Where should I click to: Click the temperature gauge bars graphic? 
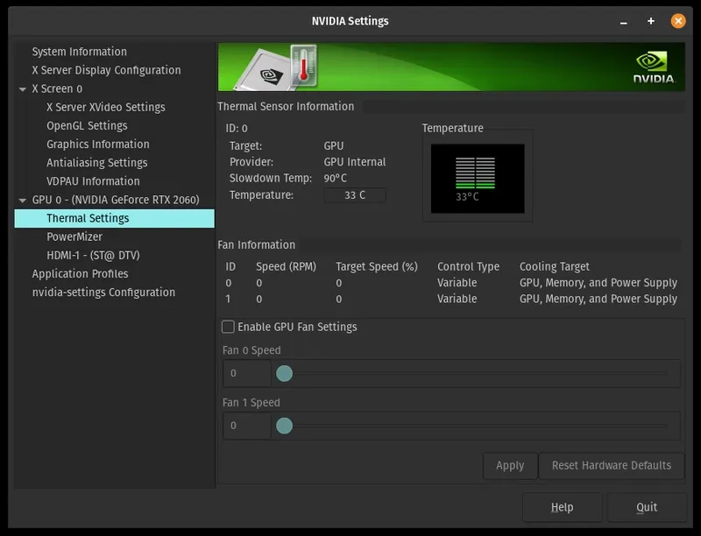(x=475, y=173)
